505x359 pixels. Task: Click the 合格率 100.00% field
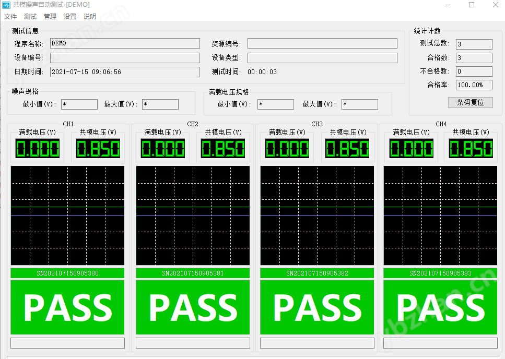(474, 85)
